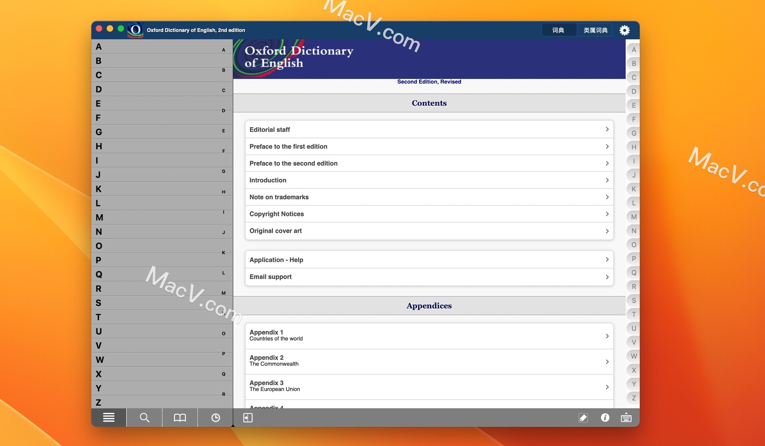Jump to T in right alphabet strip
765x446 pixels.
click(634, 314)
